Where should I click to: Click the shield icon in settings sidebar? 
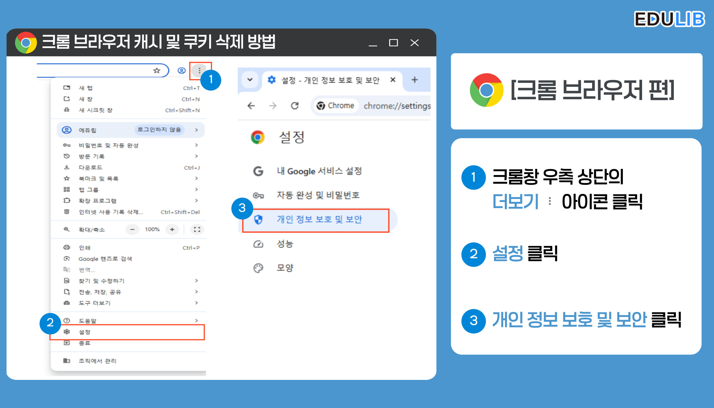pos(258,220)
